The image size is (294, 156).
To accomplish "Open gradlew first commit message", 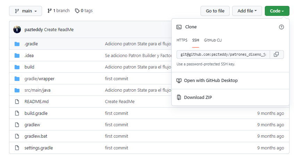I will (116, 125).
